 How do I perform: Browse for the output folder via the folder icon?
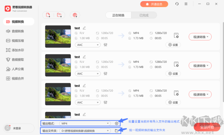pos(116,131)
